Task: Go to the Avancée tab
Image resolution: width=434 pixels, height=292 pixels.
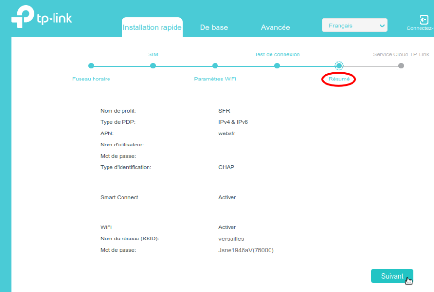Action: click(x=275, y=27)
